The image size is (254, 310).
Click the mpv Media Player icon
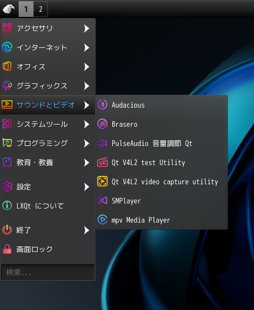[x=102, y=220]
